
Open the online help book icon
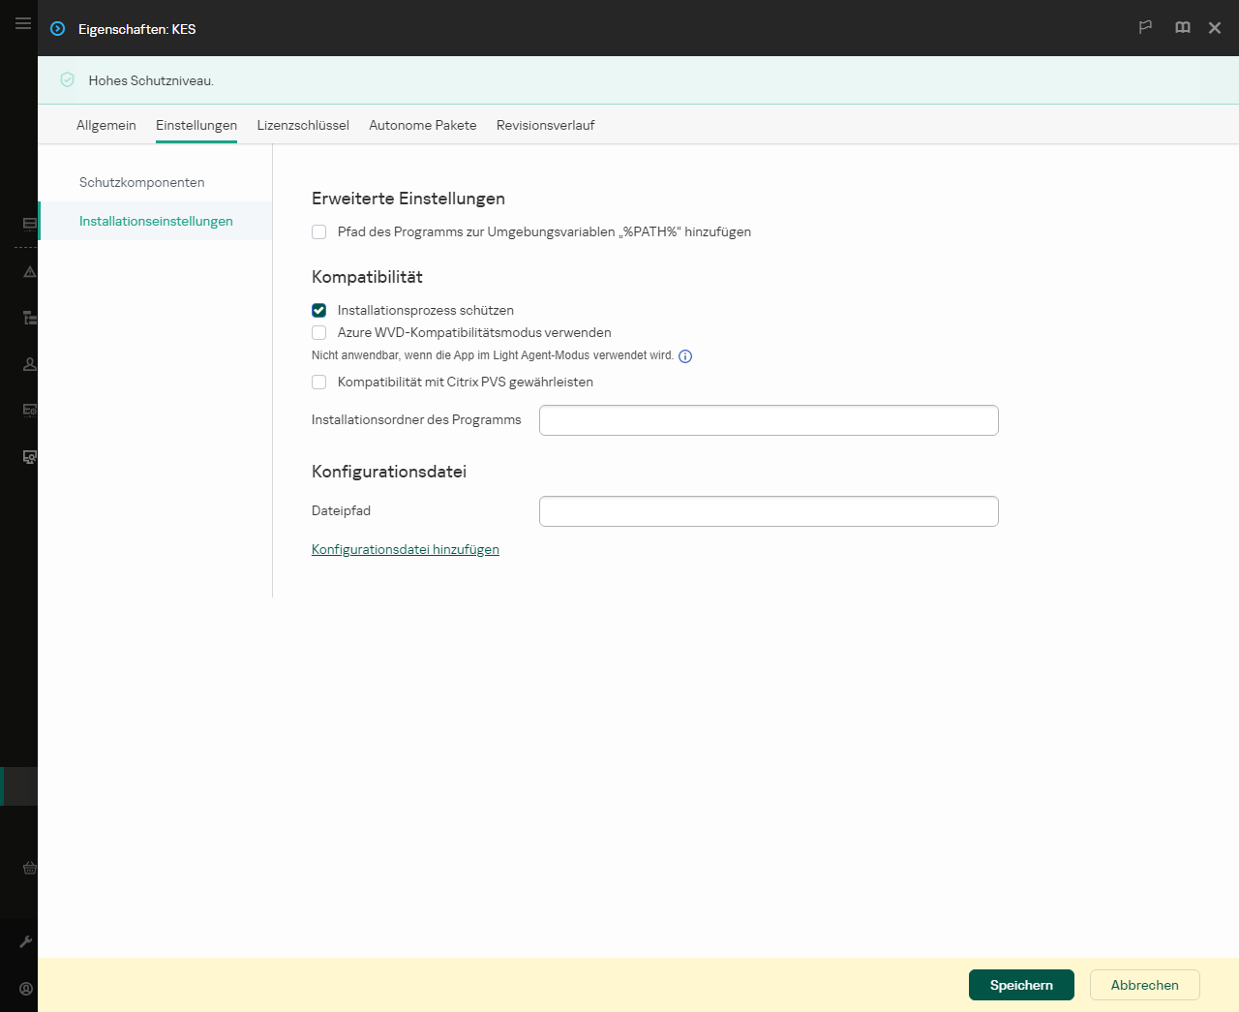1182,27
